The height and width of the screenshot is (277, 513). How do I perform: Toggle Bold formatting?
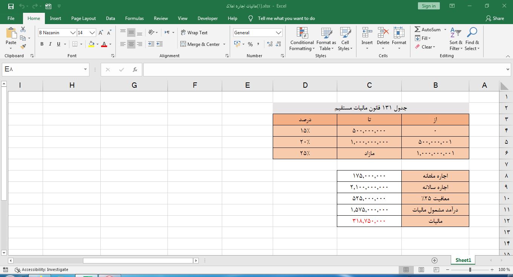coord(42,44)
